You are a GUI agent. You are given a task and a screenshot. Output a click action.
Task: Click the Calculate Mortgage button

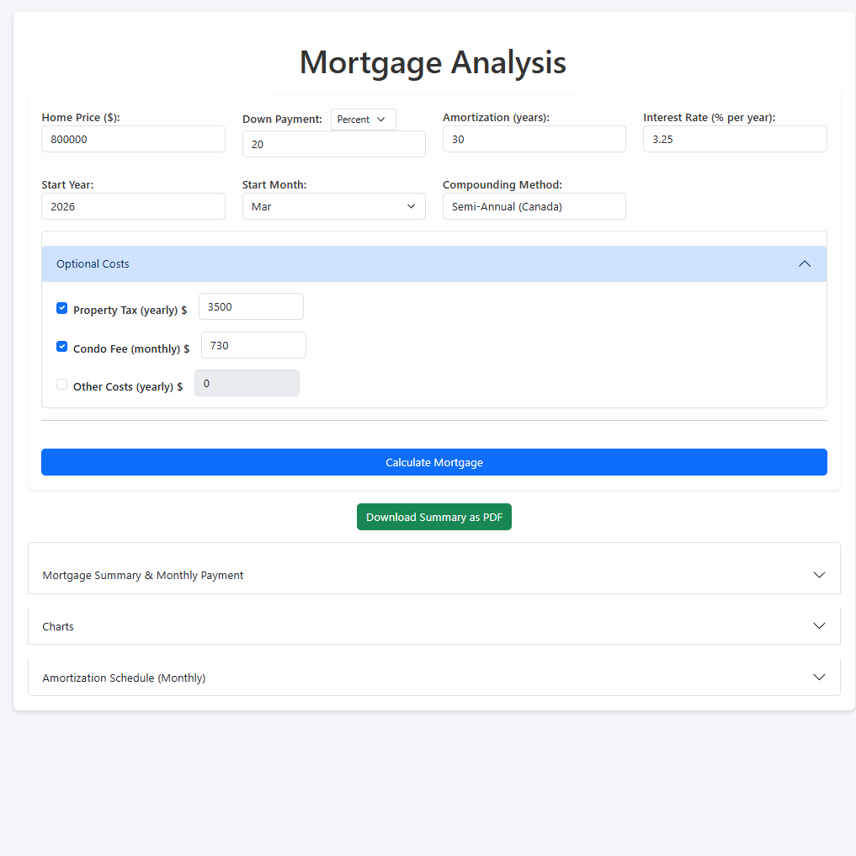click(x=433, y=461)
